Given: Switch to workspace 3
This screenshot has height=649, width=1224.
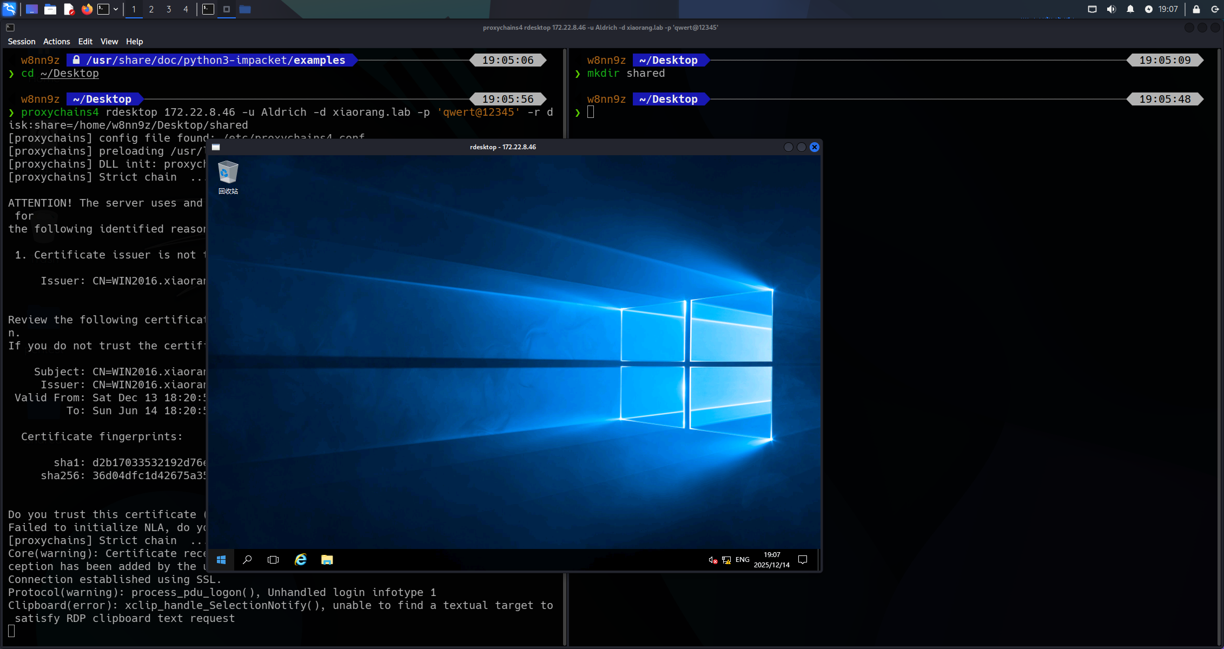Looking at the screenshot, I should 169,9.
